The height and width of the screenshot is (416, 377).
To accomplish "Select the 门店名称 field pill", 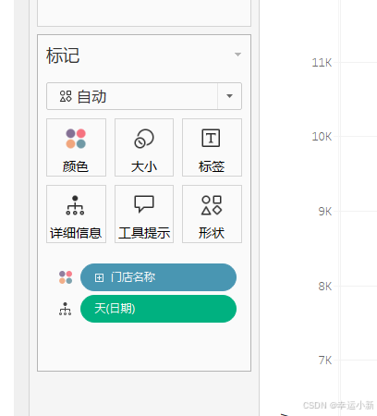I will pyautogui.click(x=158, y=277).
